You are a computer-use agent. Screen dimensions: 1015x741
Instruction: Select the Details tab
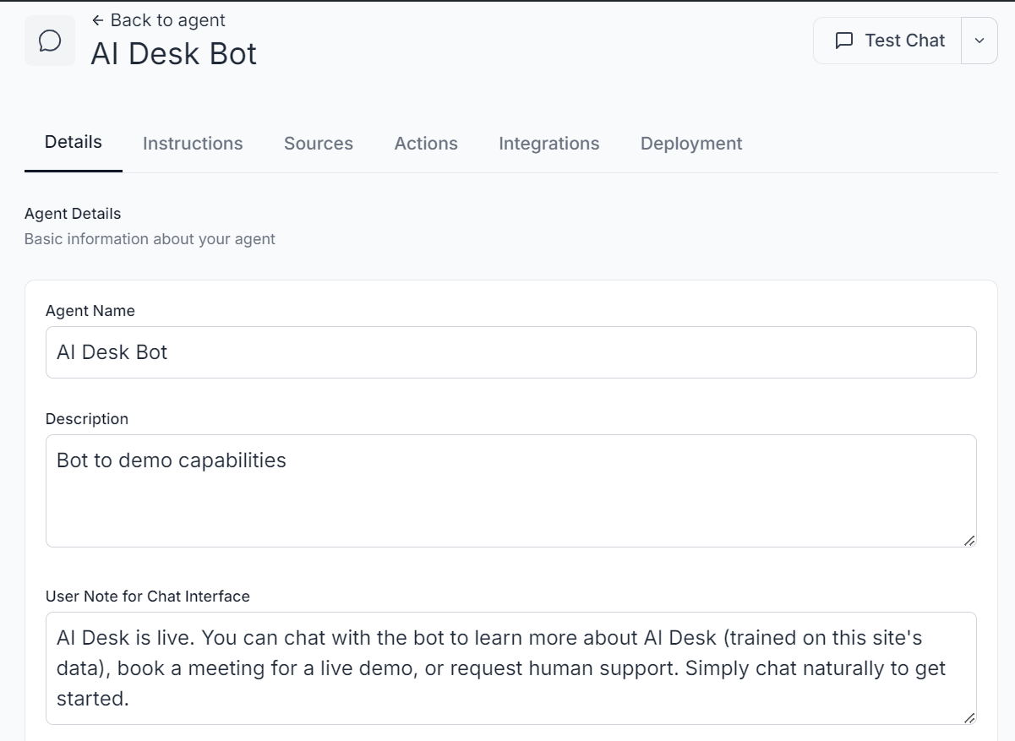point(73,143)
